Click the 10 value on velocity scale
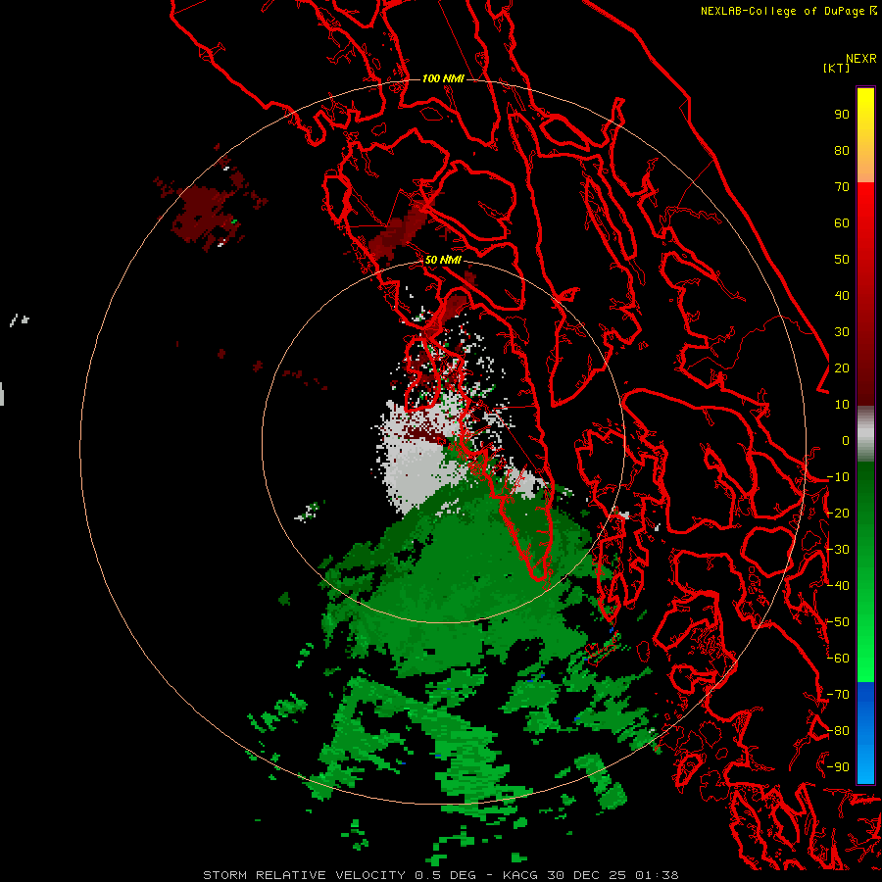 point(842,405)
